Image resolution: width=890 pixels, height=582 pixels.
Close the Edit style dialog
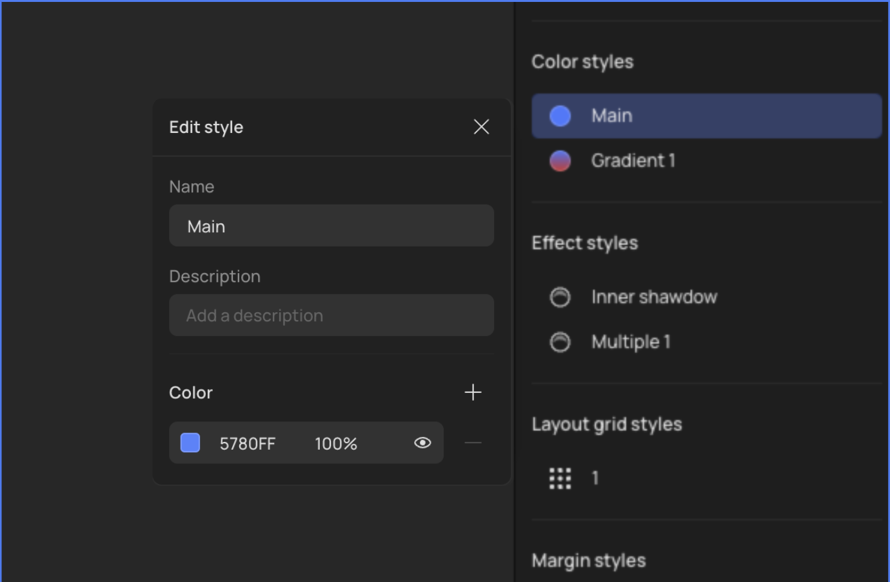pyautogui.click(x=481, y=127)
